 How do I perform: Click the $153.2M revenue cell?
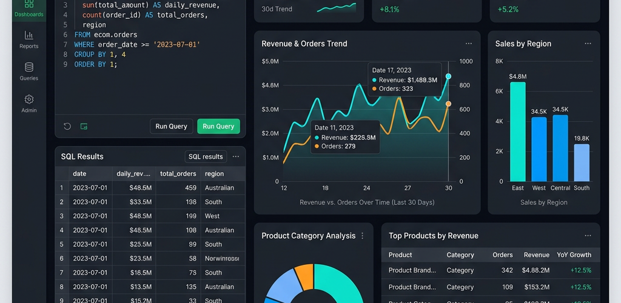[x=537, y=287]
